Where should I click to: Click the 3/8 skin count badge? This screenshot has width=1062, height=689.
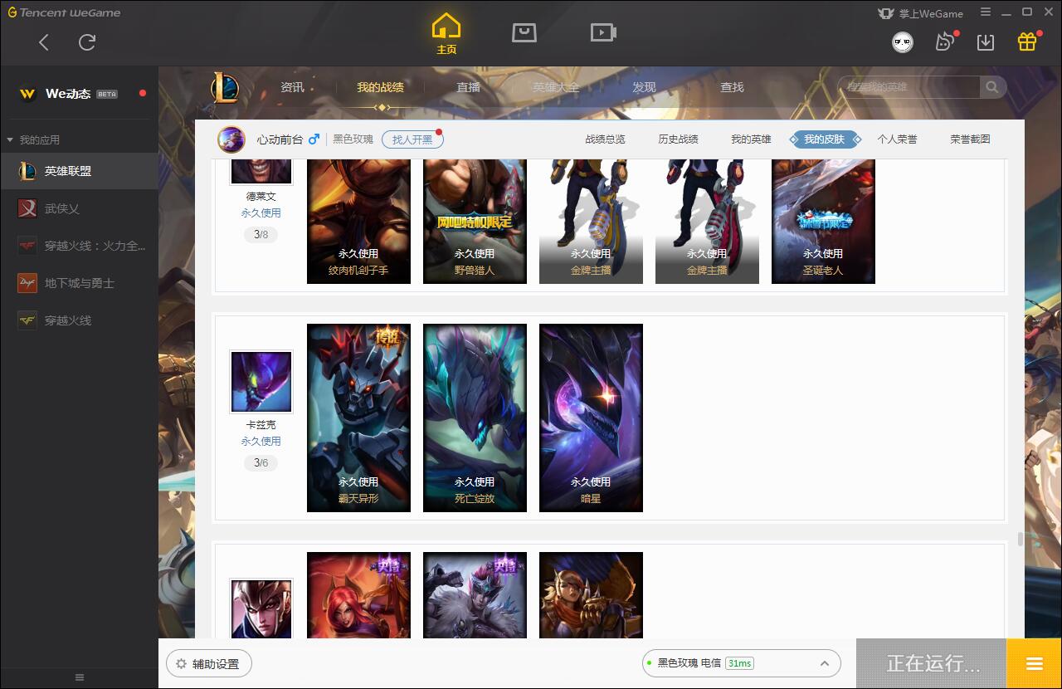(261, 235)
